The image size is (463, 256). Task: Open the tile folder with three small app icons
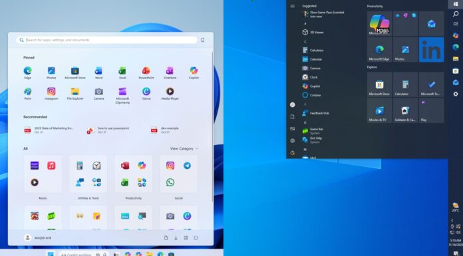[x=405, y=24]
